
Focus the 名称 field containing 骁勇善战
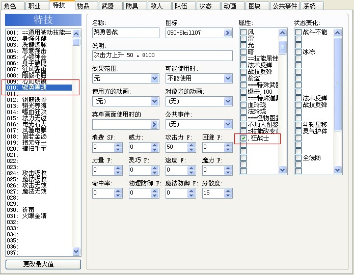coord(126,33)
